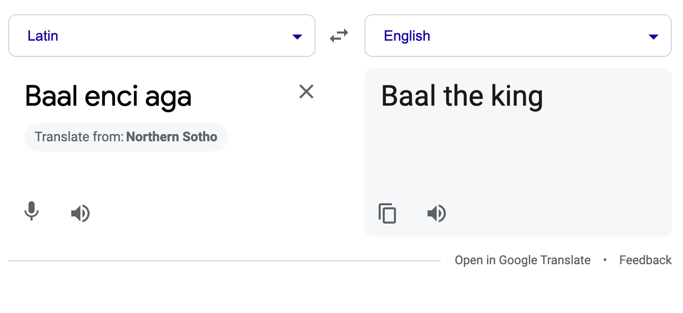Open in Google Translate
Image resolution: width=683 pixels, height=313 pixels.
click(523, 260)
